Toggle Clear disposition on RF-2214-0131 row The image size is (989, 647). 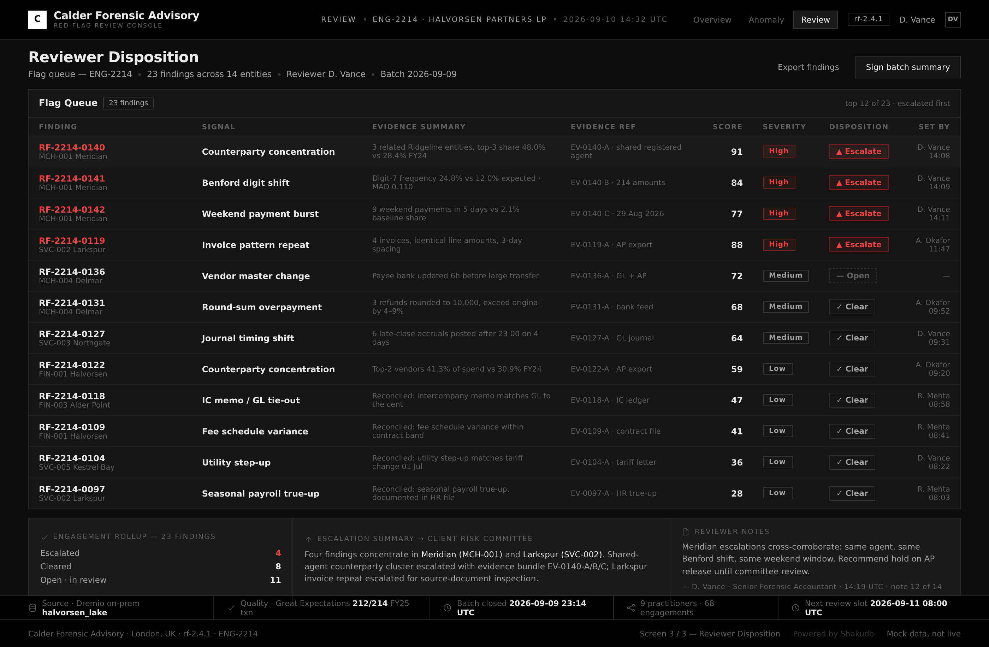(x=852, y=307)
